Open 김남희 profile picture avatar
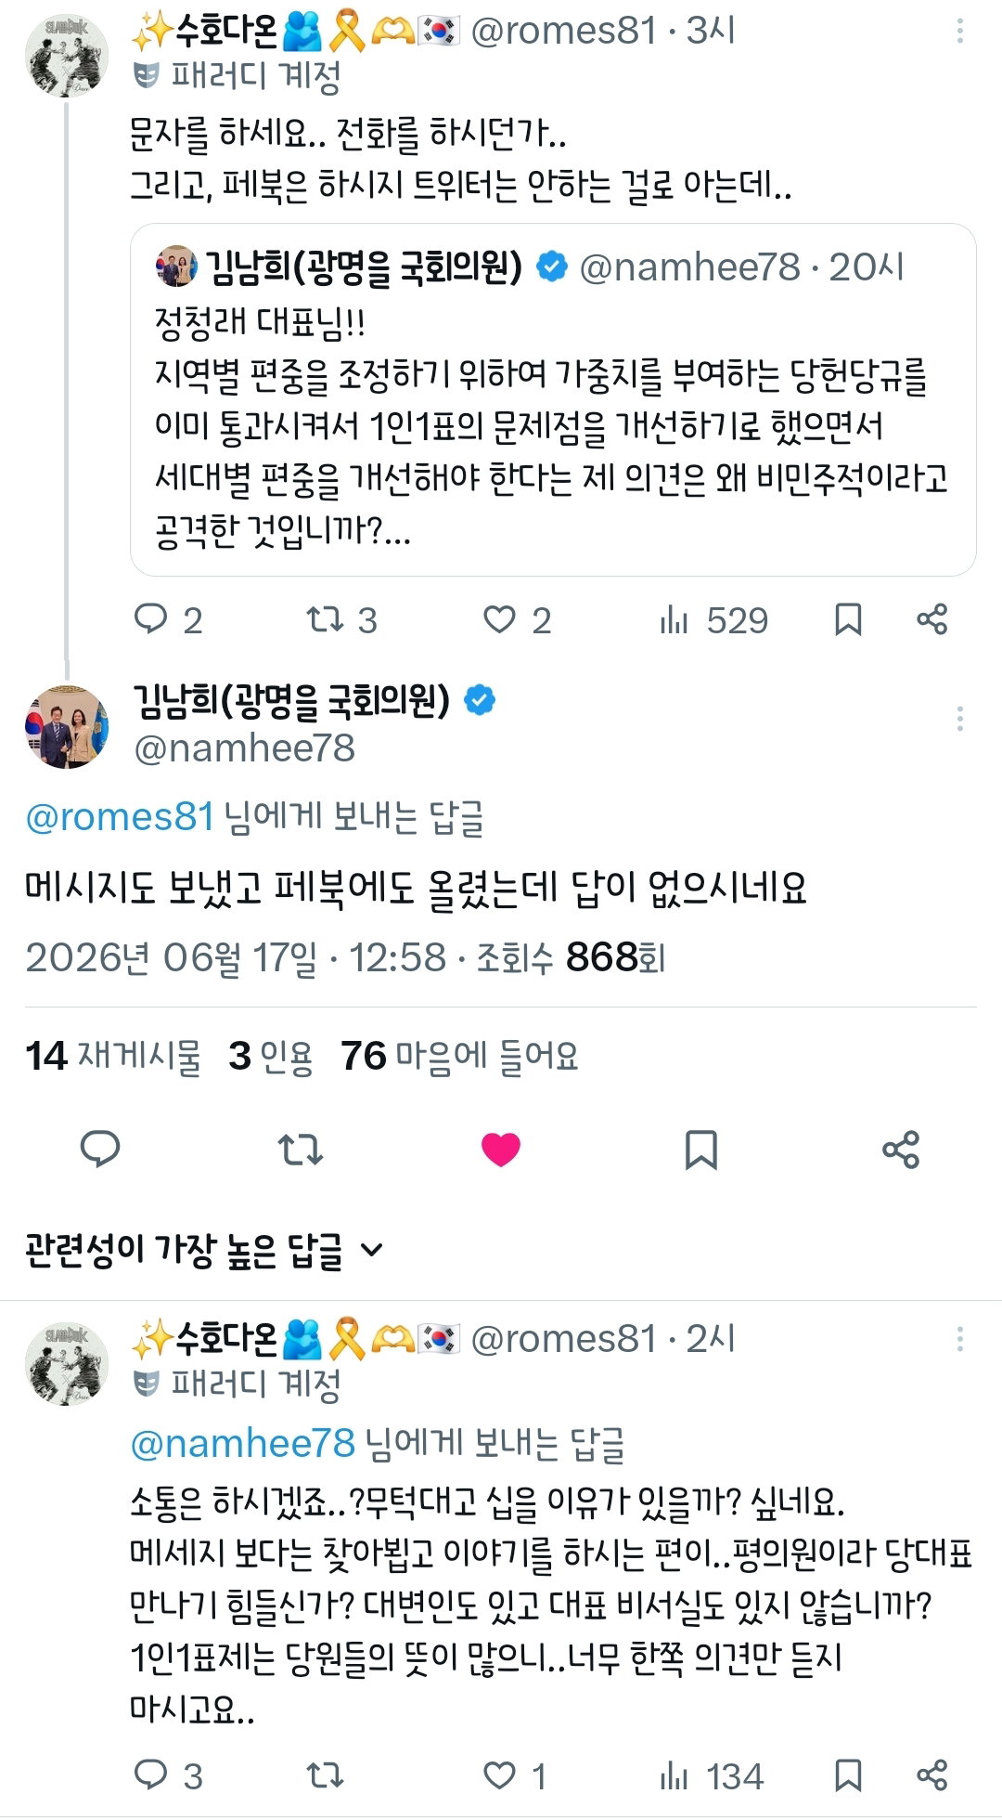1002x1820 pixels. click(67, 726)
